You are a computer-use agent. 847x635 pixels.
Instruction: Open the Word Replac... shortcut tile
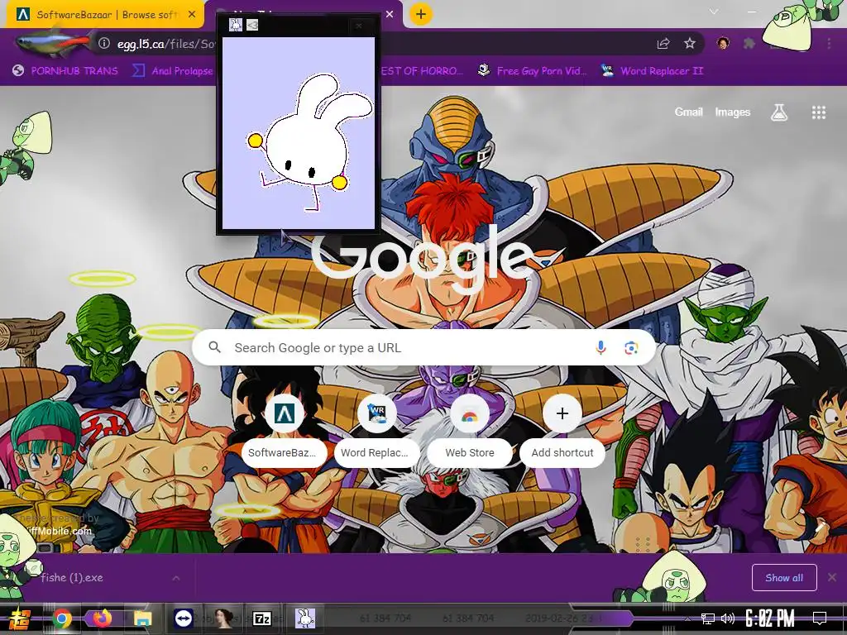tap(376, 430)
